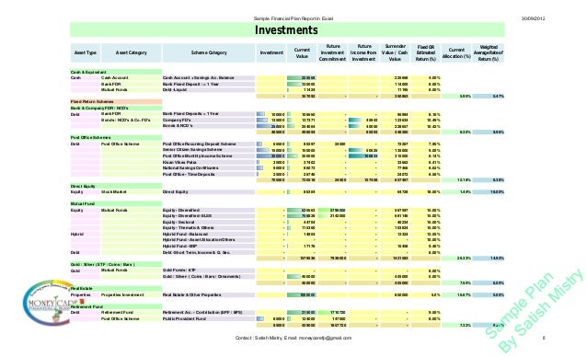Select the Scheme Category column header
587x357 pixels.
coord(209,52)
